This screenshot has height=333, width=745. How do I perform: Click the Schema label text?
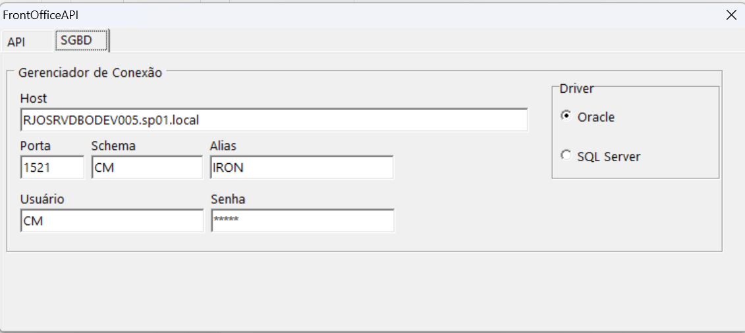[113, 145]
